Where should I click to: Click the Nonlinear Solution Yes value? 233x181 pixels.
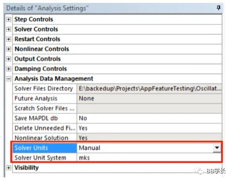149,138
